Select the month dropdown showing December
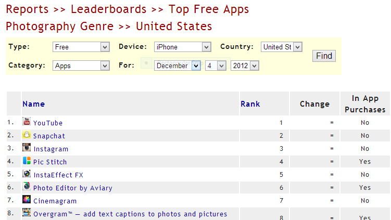 tap(177, 66)
